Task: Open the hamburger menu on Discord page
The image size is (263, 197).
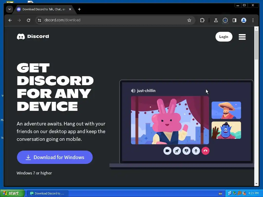Action: click(x=242, y=37)
